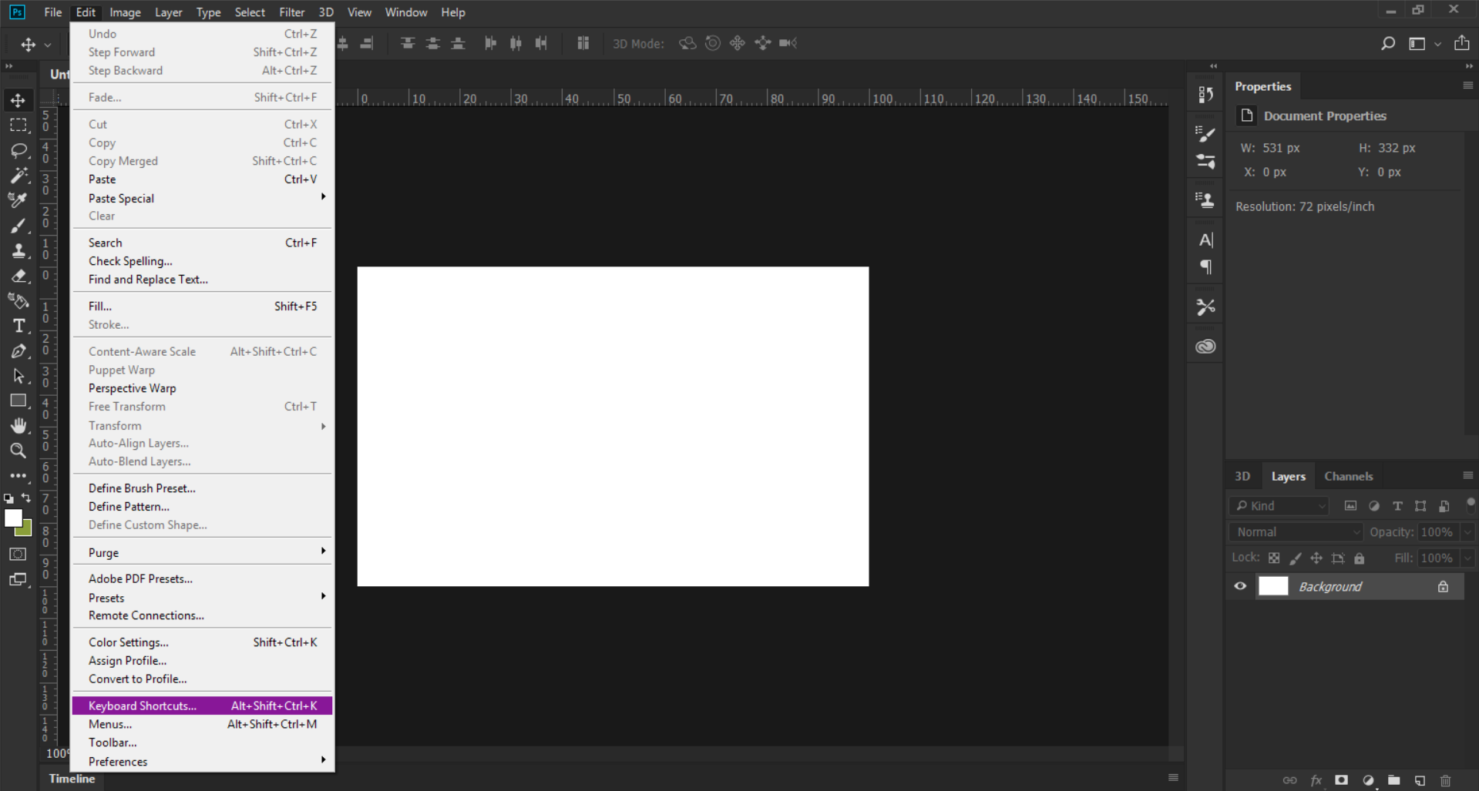This screenshot has height=791, width=1479.
Task: Toggle the lock all padlock in the Lock row
Action: click(x=1360, y=558)
